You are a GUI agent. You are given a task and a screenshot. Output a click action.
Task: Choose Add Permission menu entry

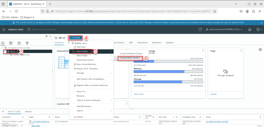(x=92, y=106)
